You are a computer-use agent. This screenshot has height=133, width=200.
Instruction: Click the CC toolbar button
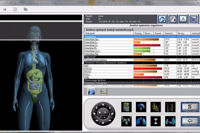click(193, 19)
